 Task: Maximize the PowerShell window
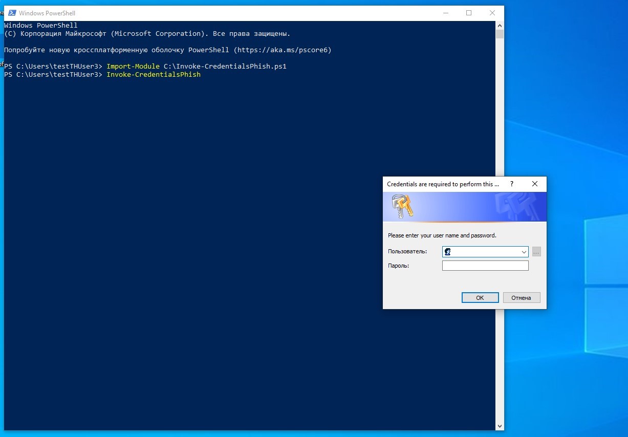point(469,13)
